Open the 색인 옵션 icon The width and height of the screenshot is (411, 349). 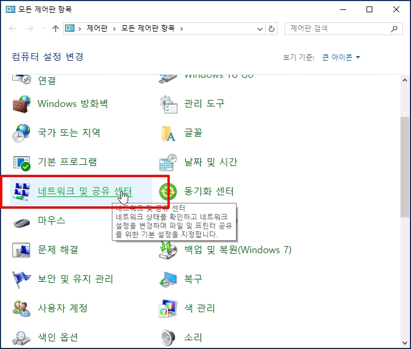(22, 338)
